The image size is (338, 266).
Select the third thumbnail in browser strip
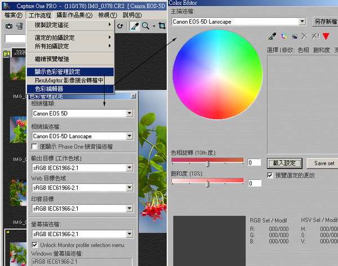[x=19, y=193]
